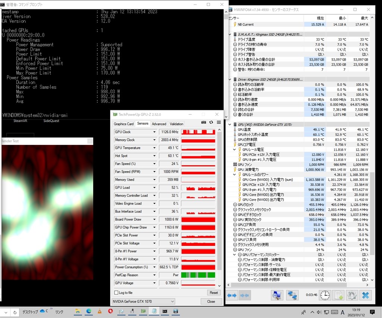Open the Advanced tab in GPU-Z

coord(159,124)
